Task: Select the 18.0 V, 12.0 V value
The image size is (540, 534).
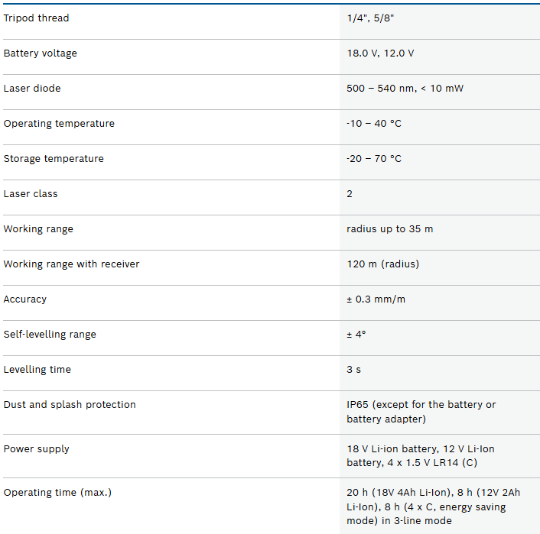Action: [380, 53]
